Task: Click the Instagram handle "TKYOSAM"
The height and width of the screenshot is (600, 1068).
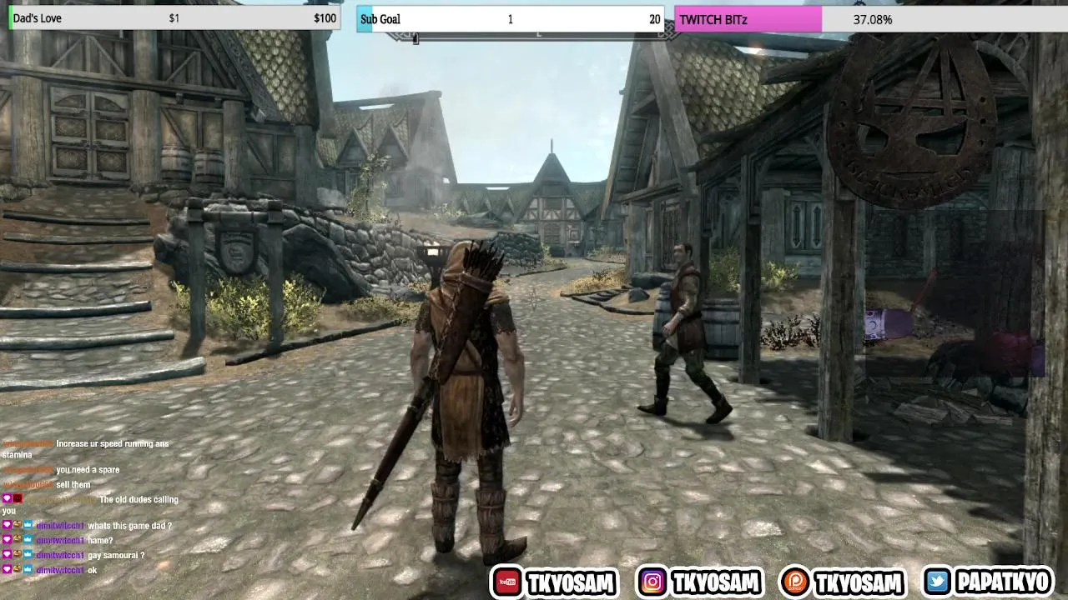Action: 717,582
